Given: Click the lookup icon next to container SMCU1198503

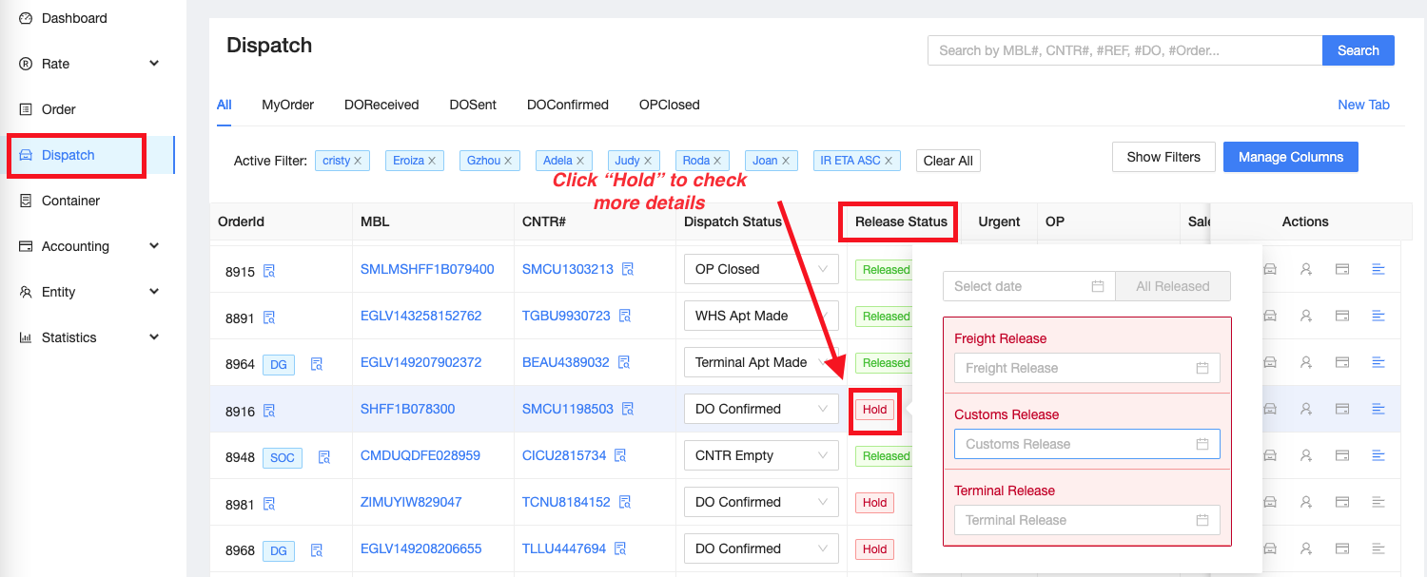Looking at the screenshot, I should coord(628,410).
